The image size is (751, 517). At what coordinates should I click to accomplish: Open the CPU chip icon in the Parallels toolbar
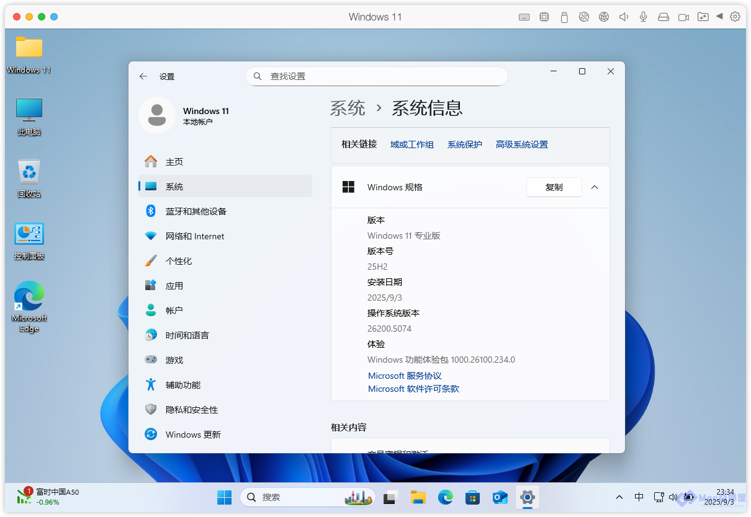[544, 17]
